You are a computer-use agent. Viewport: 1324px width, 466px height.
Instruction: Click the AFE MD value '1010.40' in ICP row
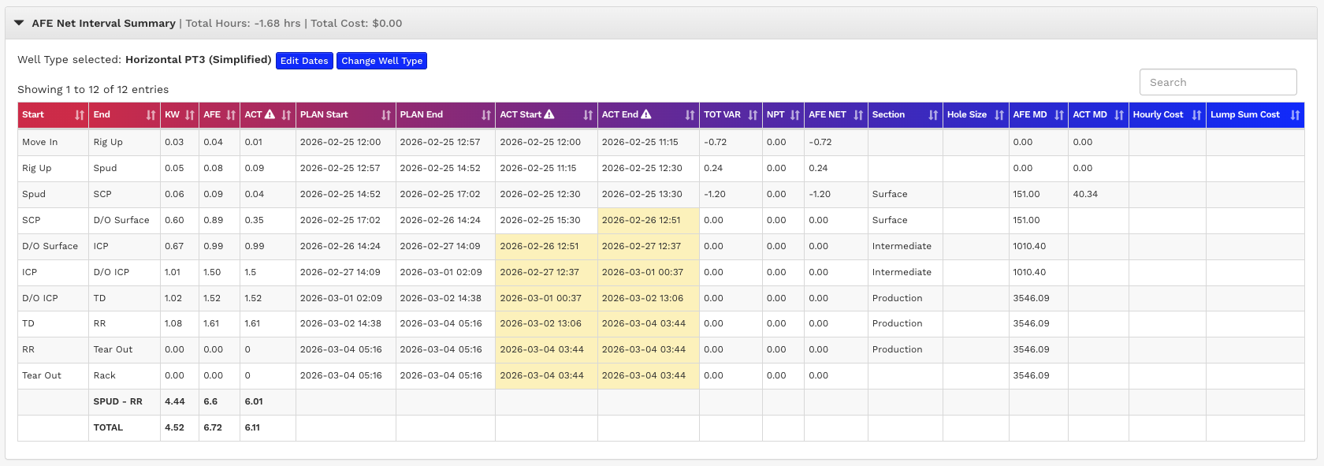1029,272
